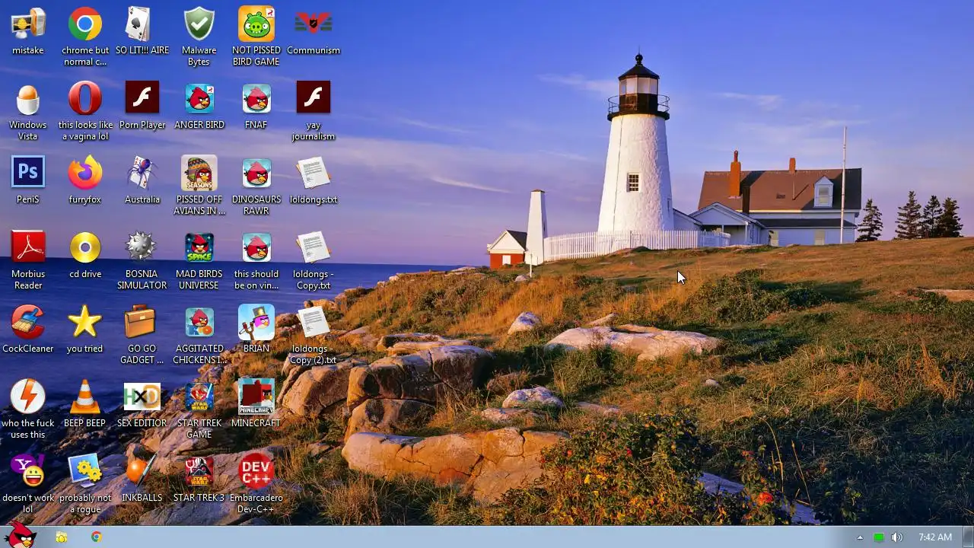
Task: Open the loldongs.txt file
Action: tap(314, 174)
